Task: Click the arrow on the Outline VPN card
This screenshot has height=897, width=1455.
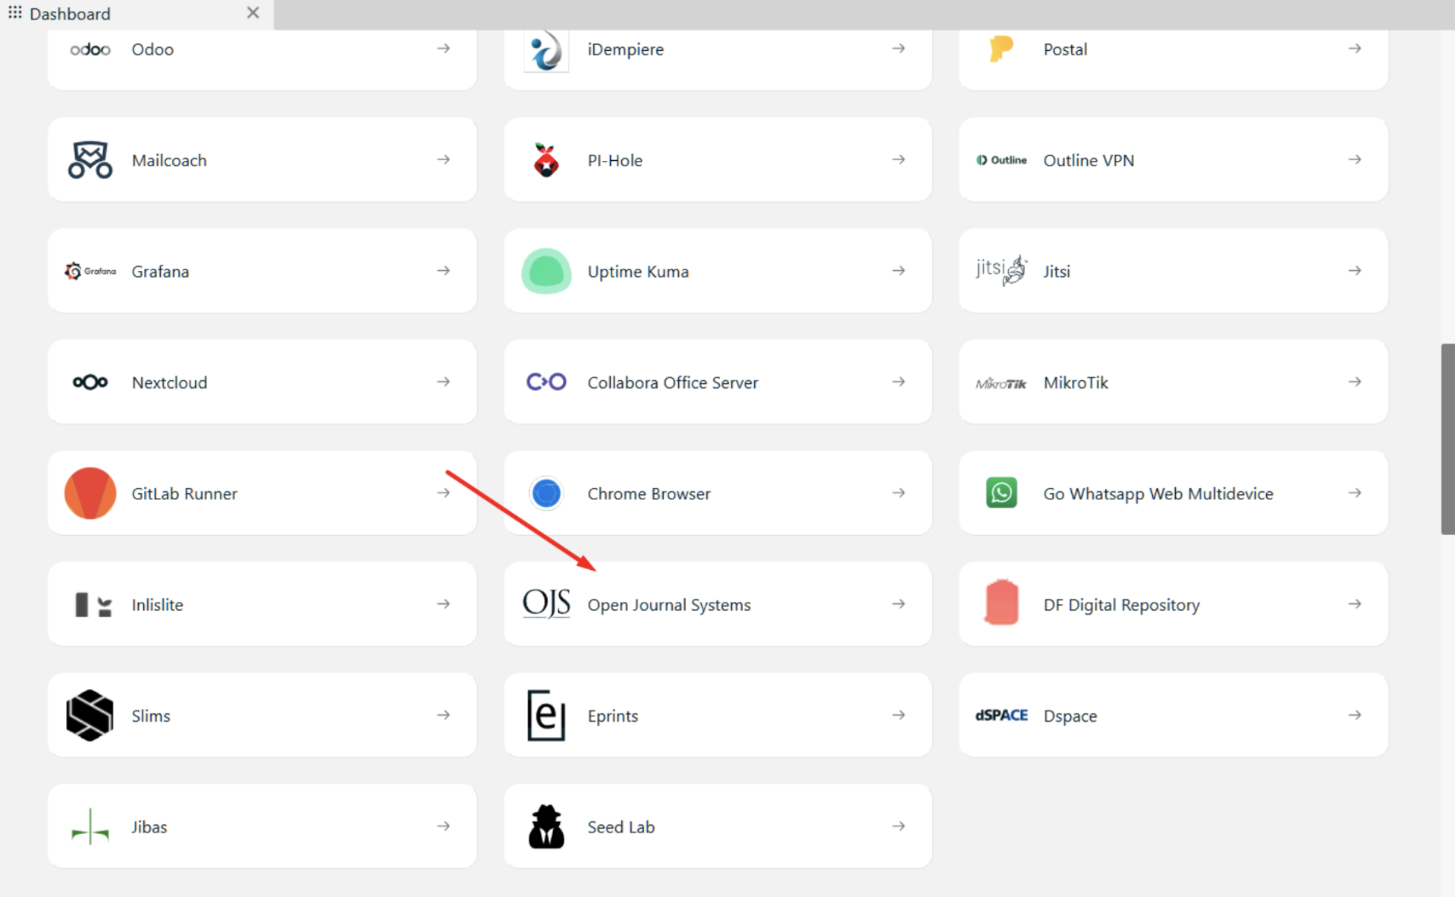Action: pos(1355,159)
